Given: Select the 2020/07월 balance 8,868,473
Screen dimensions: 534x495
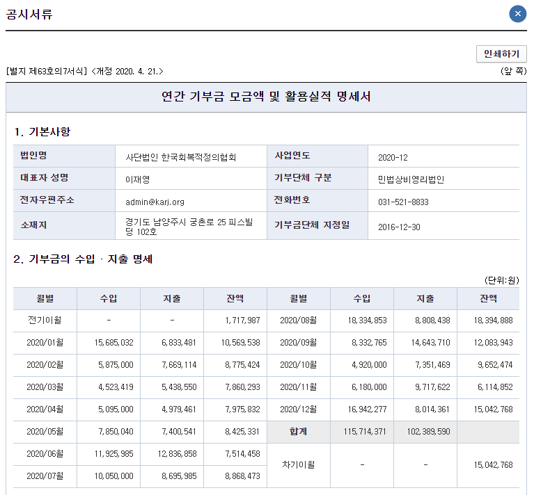Looking at the screenshot, I should coord(242,476).
